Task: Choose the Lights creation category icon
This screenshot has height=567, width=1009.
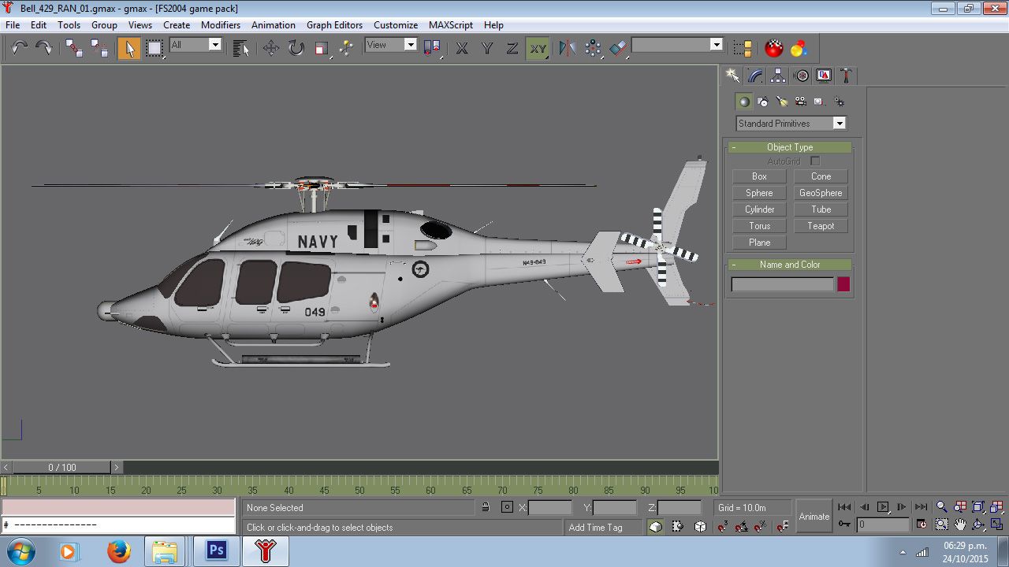Action: coord(781,101)
